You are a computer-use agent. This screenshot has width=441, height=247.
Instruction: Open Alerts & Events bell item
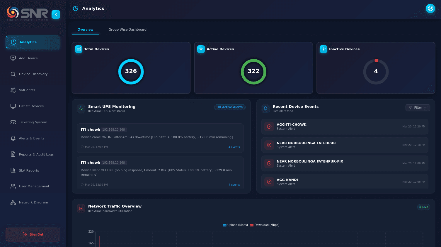coord(13,138)
